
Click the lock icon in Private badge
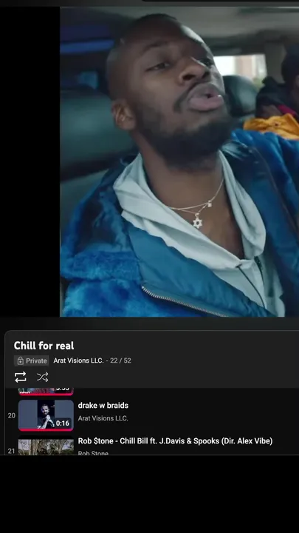[21, 361]
